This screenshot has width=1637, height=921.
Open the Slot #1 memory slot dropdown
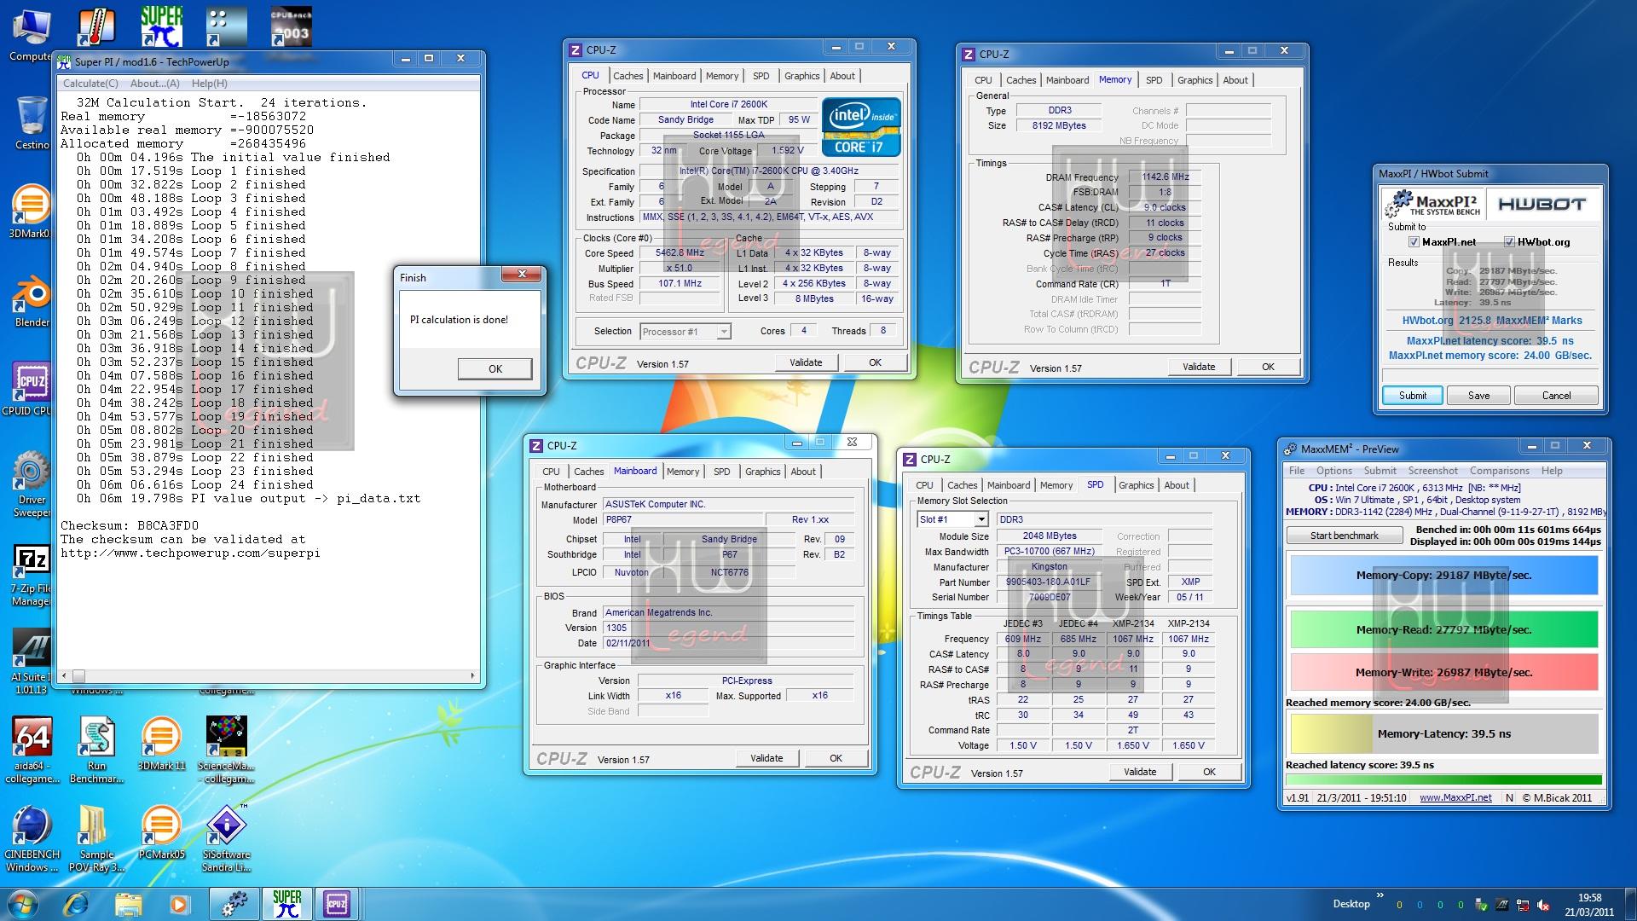952,519
